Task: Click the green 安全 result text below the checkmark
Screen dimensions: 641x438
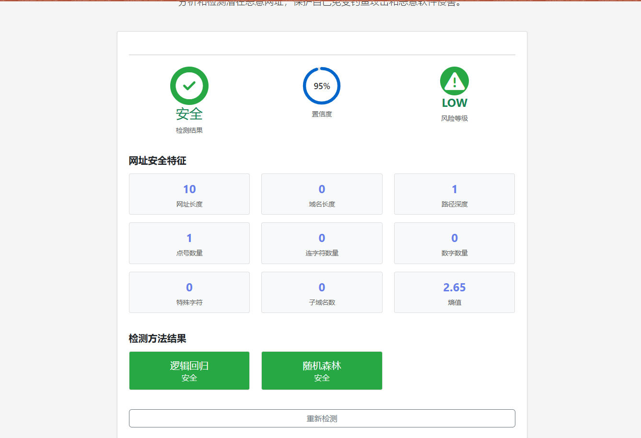Action: [x=189, y=114]
